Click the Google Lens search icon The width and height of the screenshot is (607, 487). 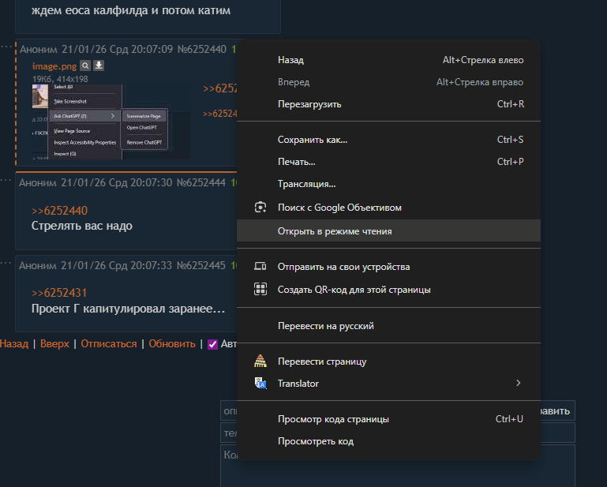[260, 208]
